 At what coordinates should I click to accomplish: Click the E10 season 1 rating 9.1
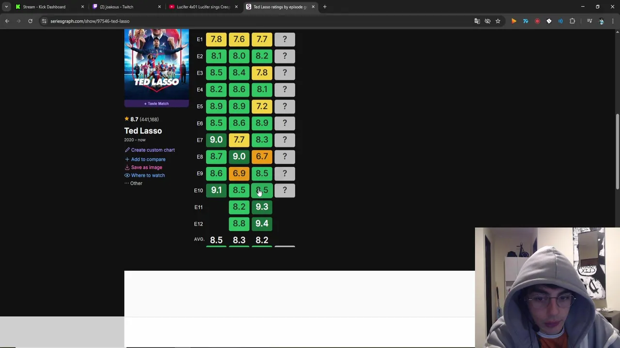point(216,190)
